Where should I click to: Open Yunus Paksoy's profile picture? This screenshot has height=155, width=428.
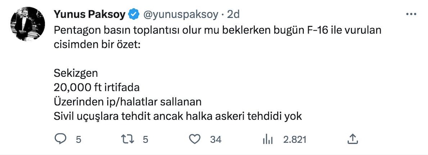pyautogui.click(x=28, y=24)
